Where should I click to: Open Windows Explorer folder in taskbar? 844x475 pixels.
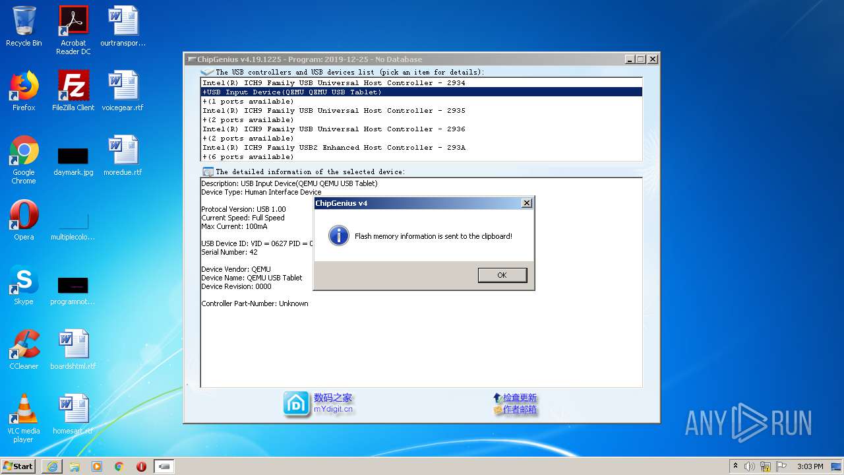coord(75,466)
